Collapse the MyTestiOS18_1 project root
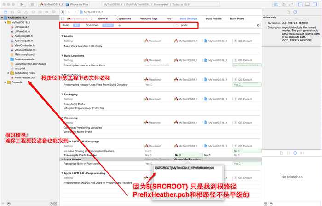The width and height of the screenshot is (322, 206). 2,18
